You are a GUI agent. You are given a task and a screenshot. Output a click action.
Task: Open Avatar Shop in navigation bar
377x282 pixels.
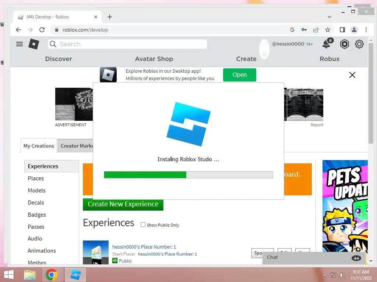click(x=154, y=59)
